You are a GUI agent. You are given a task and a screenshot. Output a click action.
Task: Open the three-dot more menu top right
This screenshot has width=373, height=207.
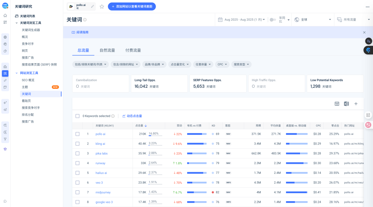coord(367,7)
